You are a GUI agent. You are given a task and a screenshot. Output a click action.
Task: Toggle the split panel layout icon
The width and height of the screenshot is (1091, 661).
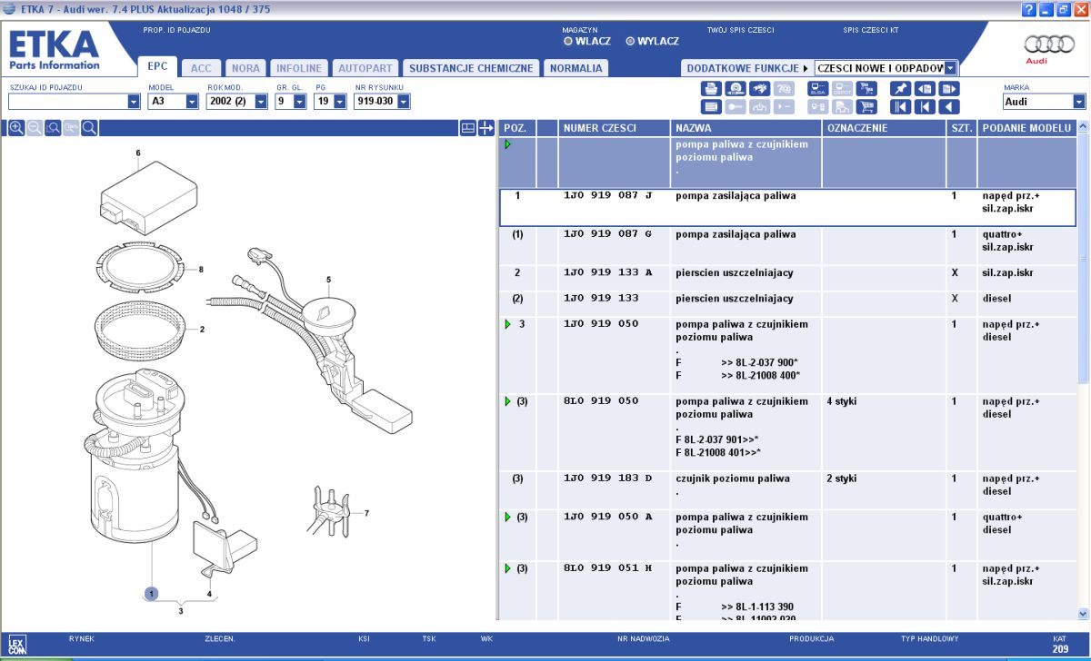click(468, 128)
